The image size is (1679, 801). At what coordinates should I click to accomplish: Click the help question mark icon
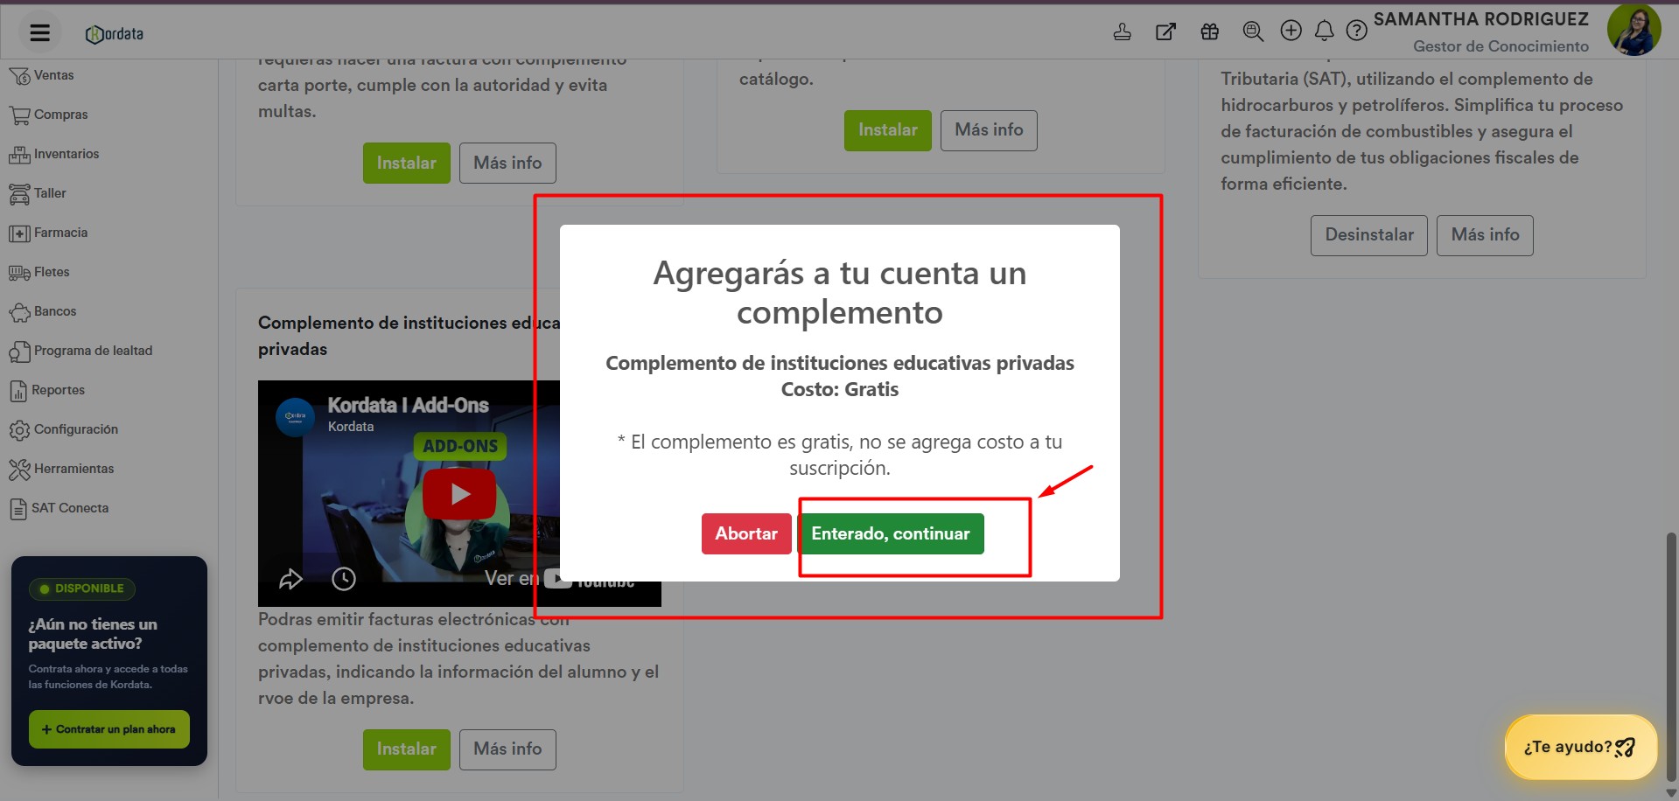point(1356,31)
